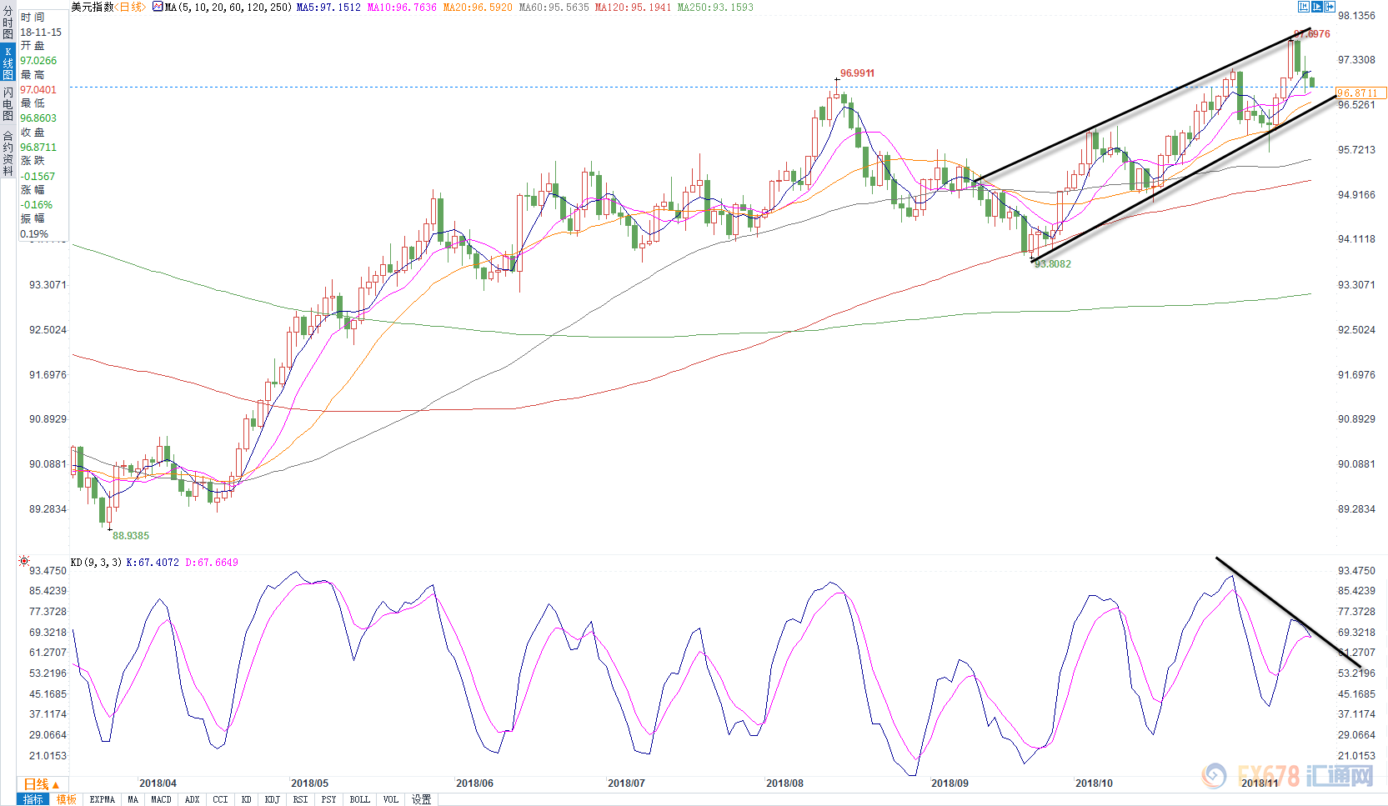
Task: Select the 指标 bottom tab
Action: tap(33, 799)
